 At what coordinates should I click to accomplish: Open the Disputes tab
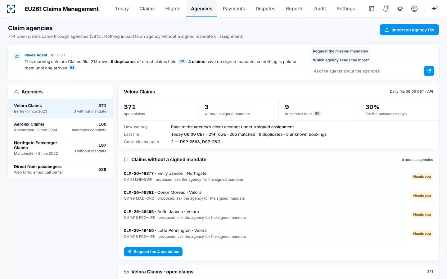(x=265, y=9)
